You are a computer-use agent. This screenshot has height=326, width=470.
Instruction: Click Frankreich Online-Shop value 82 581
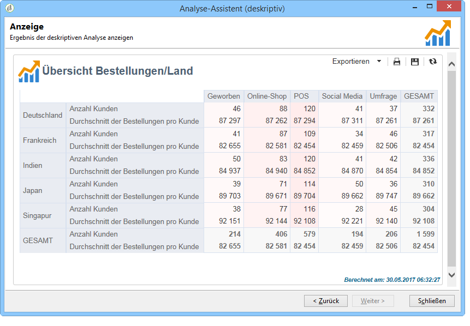click(276, 146)
